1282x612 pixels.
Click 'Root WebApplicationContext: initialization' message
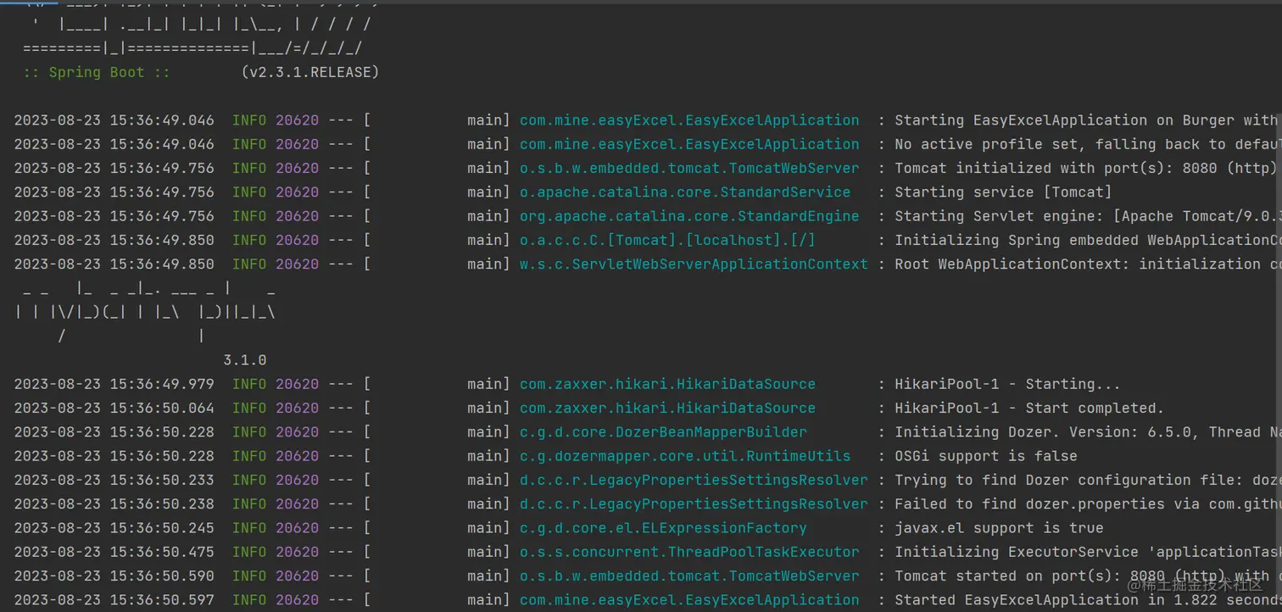1077,264
